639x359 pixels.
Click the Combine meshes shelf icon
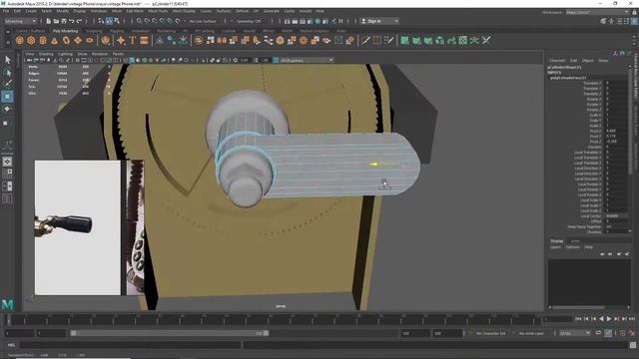(x=199, y=40)
